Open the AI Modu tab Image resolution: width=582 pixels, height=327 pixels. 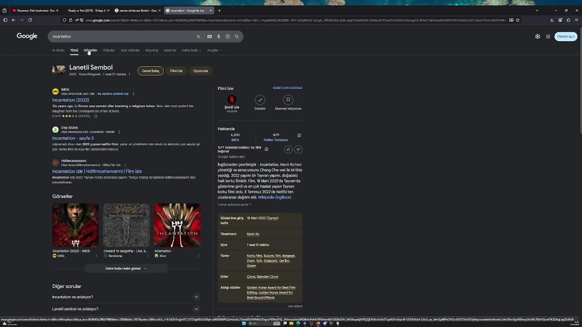pos(58,50)
